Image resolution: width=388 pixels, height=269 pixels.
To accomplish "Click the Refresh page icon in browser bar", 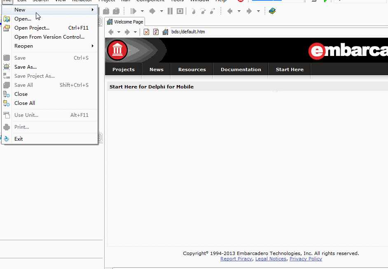I will tap(156, 32).
